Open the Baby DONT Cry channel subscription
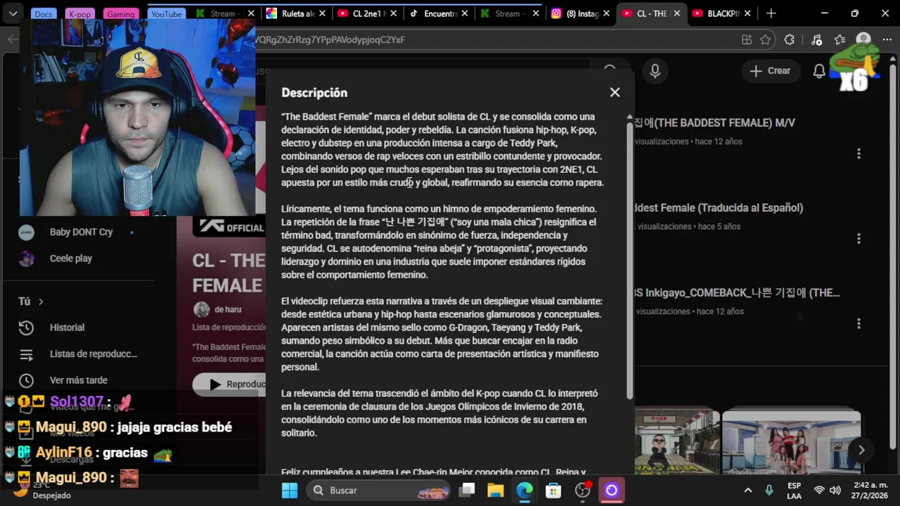Viewport: 900px width, 506px height. (x=81, y=232)
